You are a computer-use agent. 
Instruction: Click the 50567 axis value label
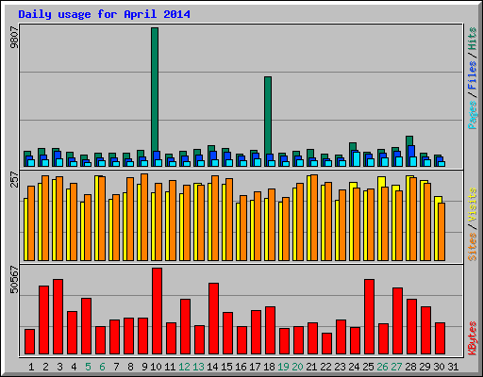tap(14, 280)
